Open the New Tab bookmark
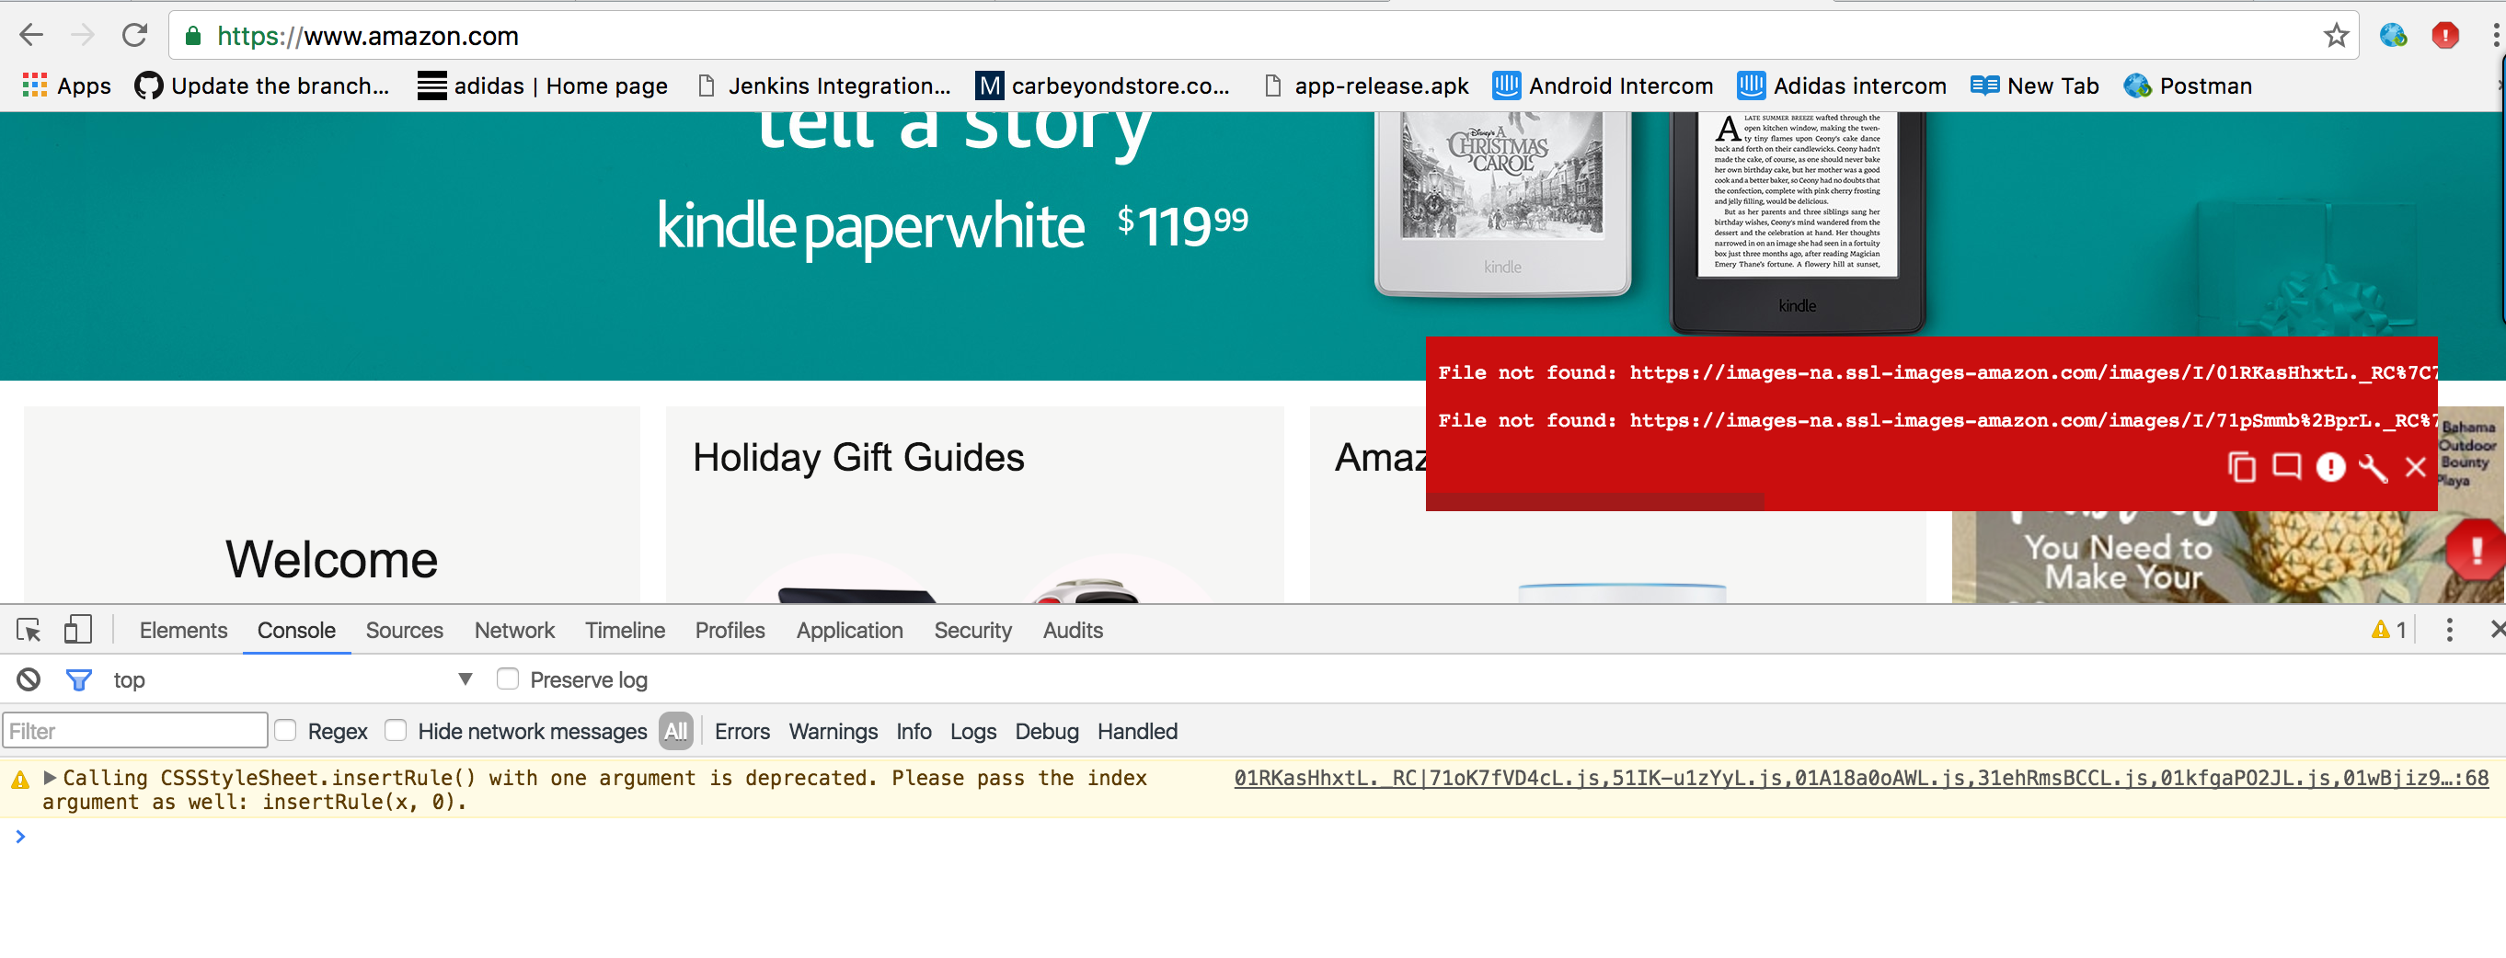The width and height of the screenshot is (2506, 958). (x=2034, y=86)
